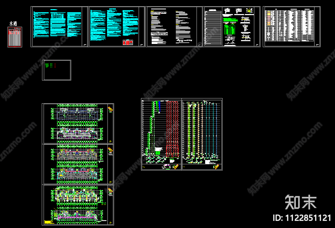335x228 pixels.
Task: Open the bottom floor plan sheet
Action: click(x=78, y=205)
